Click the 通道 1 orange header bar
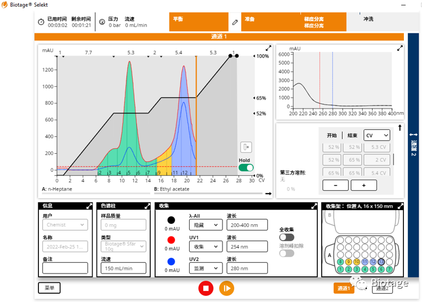 [x=219, y=37]
